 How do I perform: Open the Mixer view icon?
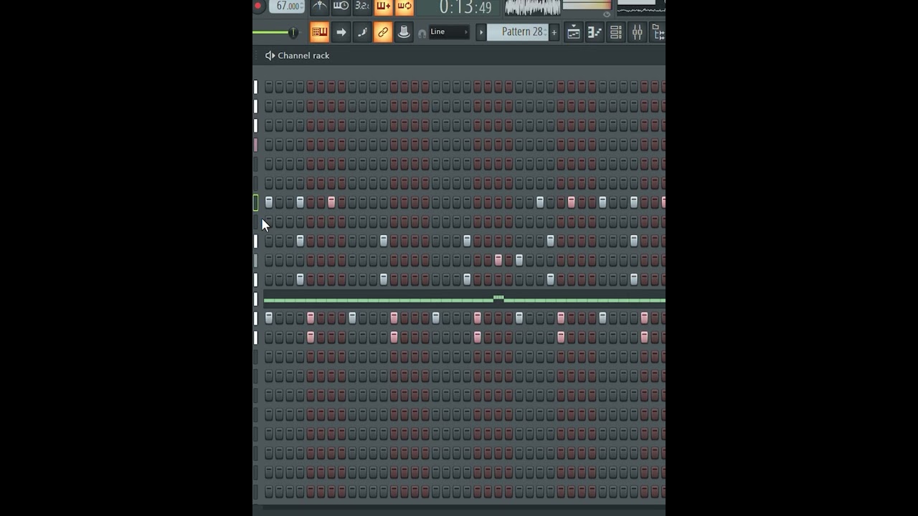pos(637,32)
